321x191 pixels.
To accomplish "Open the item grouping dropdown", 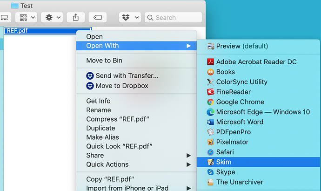I will [26, 17].
